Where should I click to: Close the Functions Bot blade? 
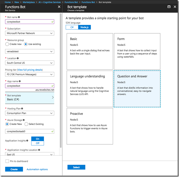coord(59,7)
